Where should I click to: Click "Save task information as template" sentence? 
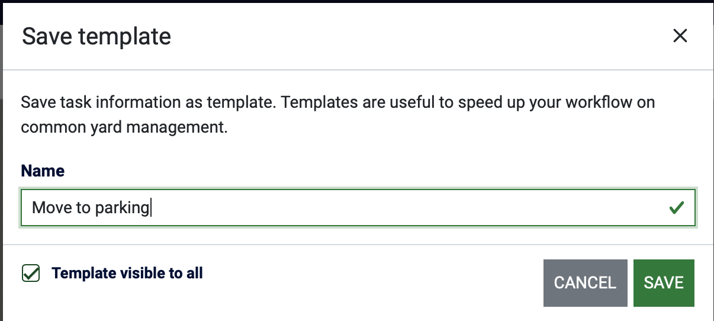click(x=148, y=102)
